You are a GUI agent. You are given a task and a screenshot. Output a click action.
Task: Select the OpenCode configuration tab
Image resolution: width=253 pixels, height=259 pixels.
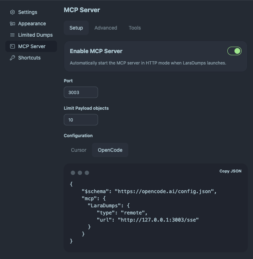pos(110,150)
